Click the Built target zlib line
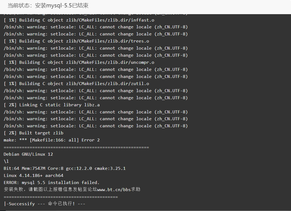 pyautogui.click(x=33, y=133)
